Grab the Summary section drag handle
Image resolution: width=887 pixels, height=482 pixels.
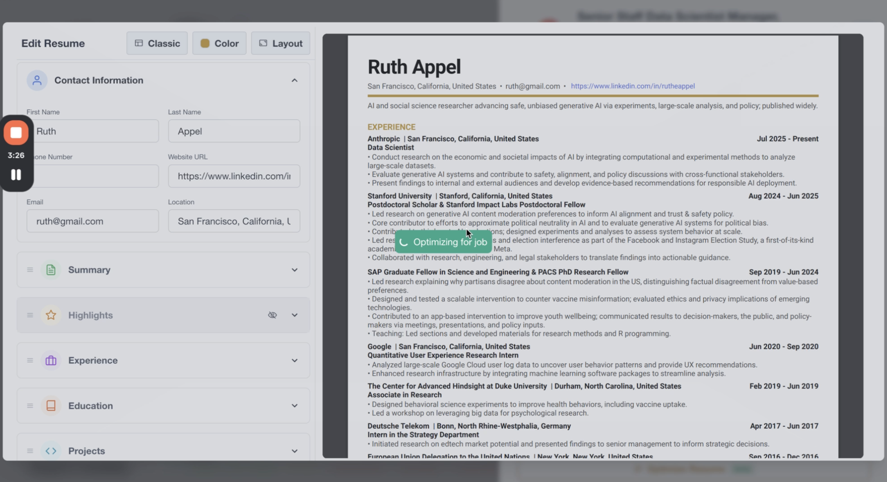[30, 270]
